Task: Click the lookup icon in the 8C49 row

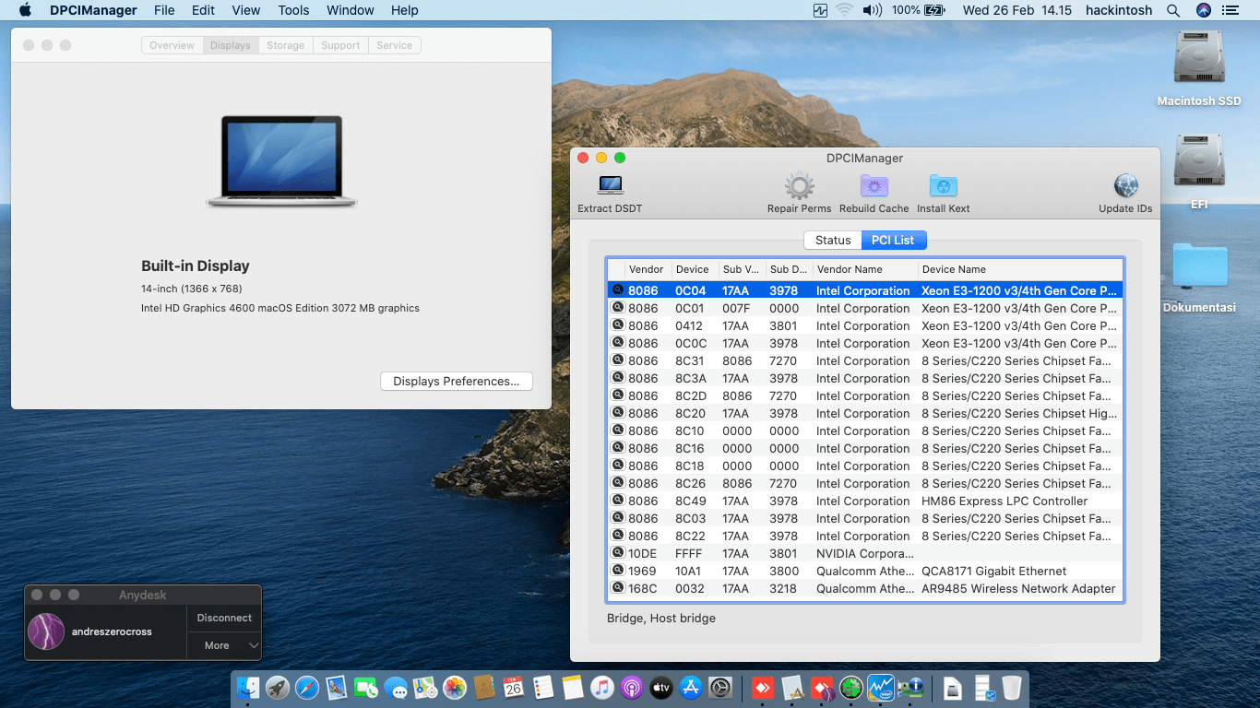Action: [x=618, y=500]
